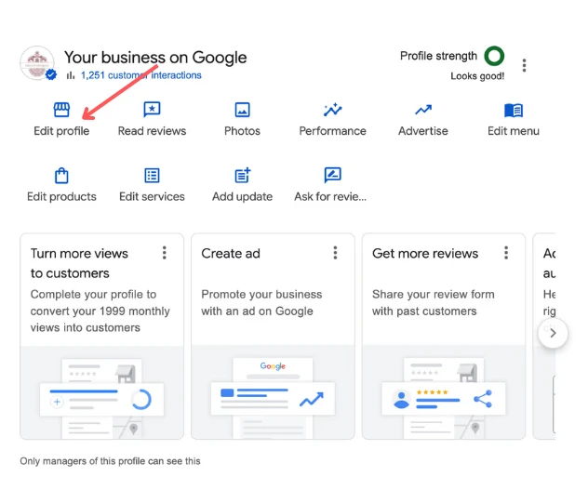Click the green Profile strength ring
This screenshot has height=490, width=588.
click(x=494, y=56)
